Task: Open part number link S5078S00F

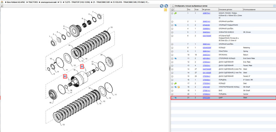Action: pyautogui.click(x=207, y=36)
